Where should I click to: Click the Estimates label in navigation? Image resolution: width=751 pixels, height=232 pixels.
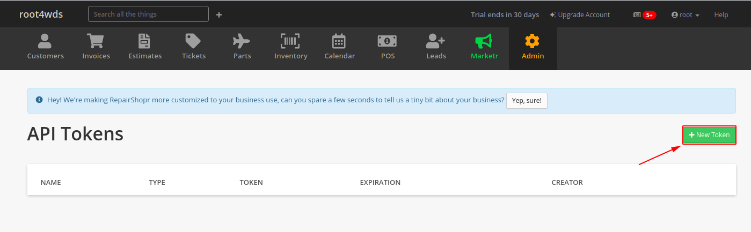[x=145, y=56]
